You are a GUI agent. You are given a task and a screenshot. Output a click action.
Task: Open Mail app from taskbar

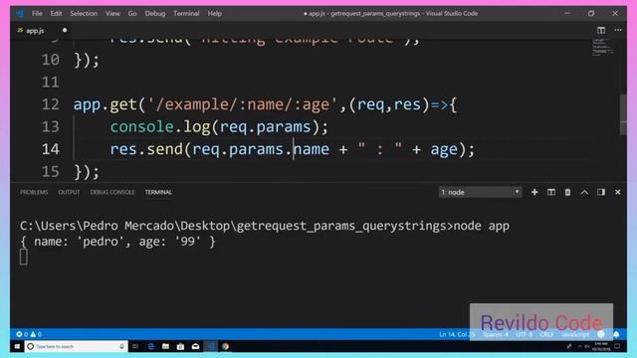195,346
